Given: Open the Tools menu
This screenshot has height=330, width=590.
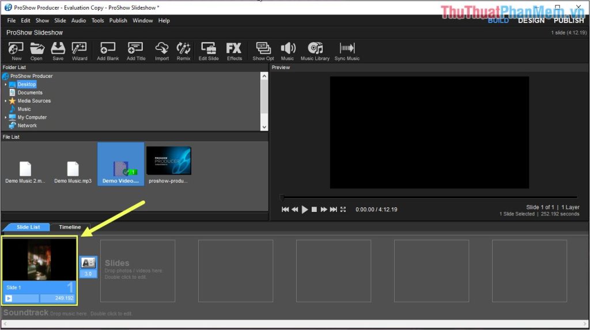Looking at the screenshot, I should pos(98,21).
